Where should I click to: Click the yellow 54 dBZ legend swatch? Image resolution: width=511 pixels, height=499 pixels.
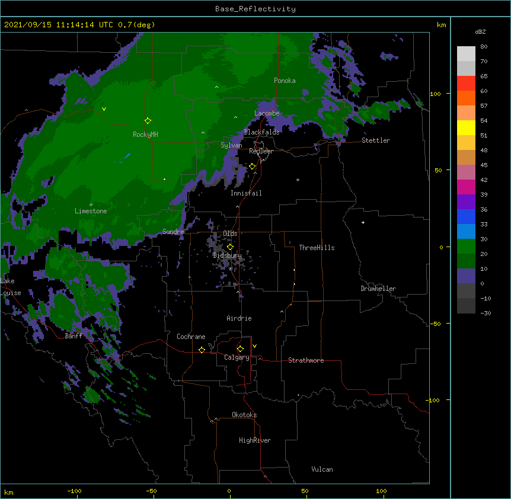466,127
